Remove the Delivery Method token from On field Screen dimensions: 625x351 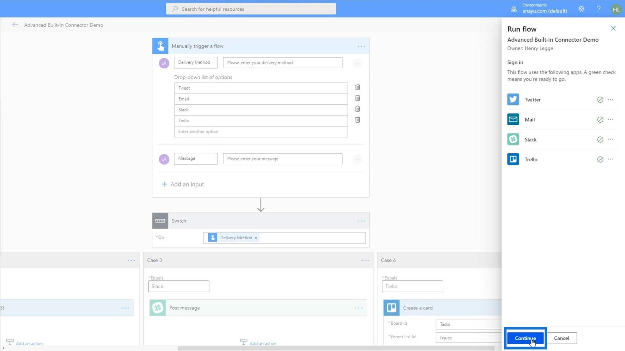point(256,238)
